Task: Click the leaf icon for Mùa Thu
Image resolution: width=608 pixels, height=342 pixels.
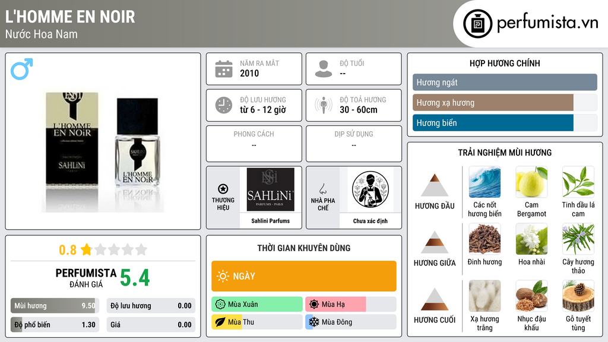Action: click(220, 322)
